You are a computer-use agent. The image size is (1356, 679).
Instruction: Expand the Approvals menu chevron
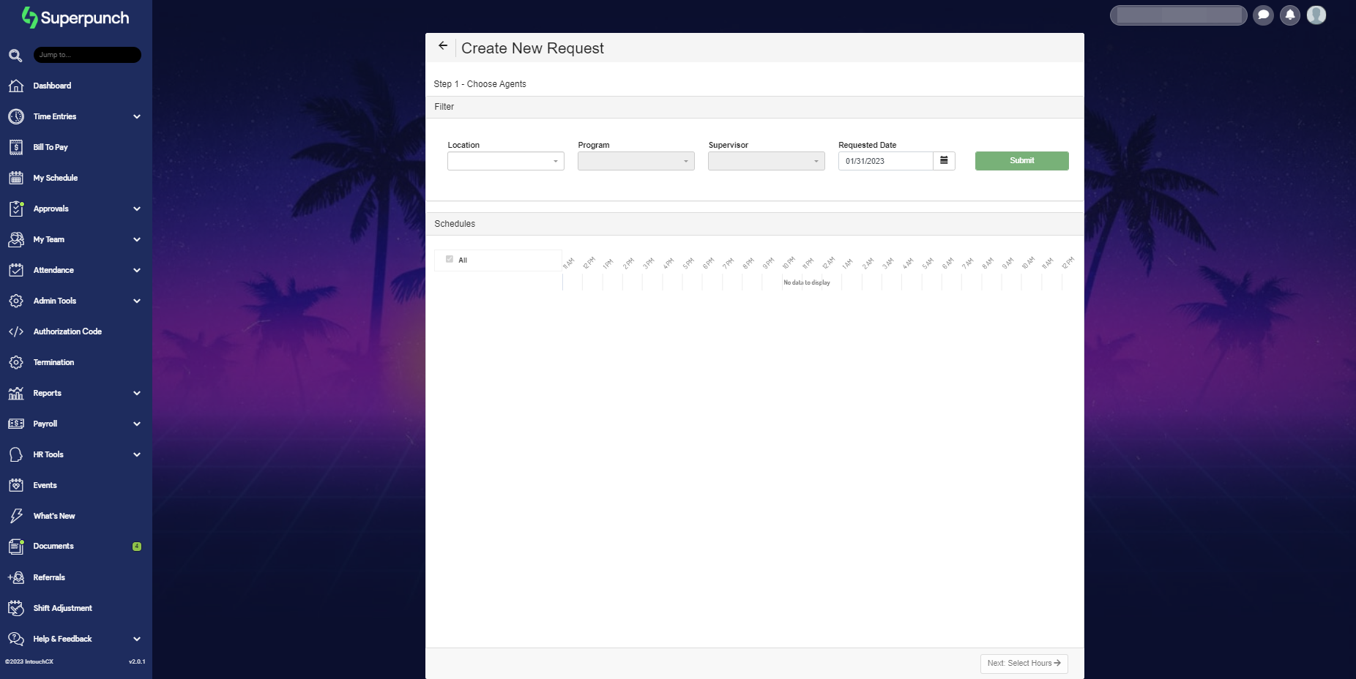(137, 209)
